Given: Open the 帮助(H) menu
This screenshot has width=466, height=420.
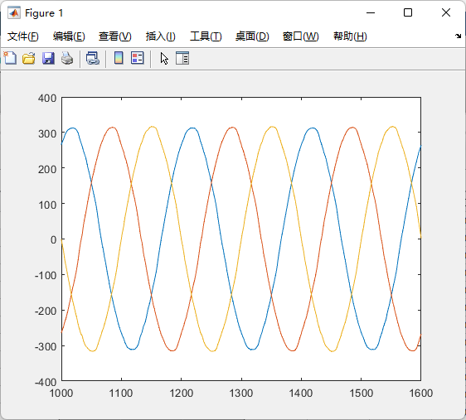Looking at the screenshot, I should pos(350,36).
